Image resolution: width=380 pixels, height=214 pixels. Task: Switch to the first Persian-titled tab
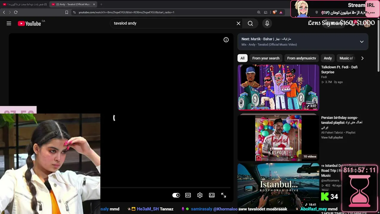(25, 4)
